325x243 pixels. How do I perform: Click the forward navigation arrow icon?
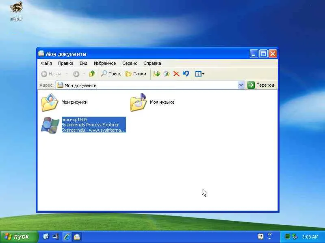tap(76, 74)
